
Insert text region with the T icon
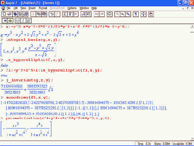point(70,14)
